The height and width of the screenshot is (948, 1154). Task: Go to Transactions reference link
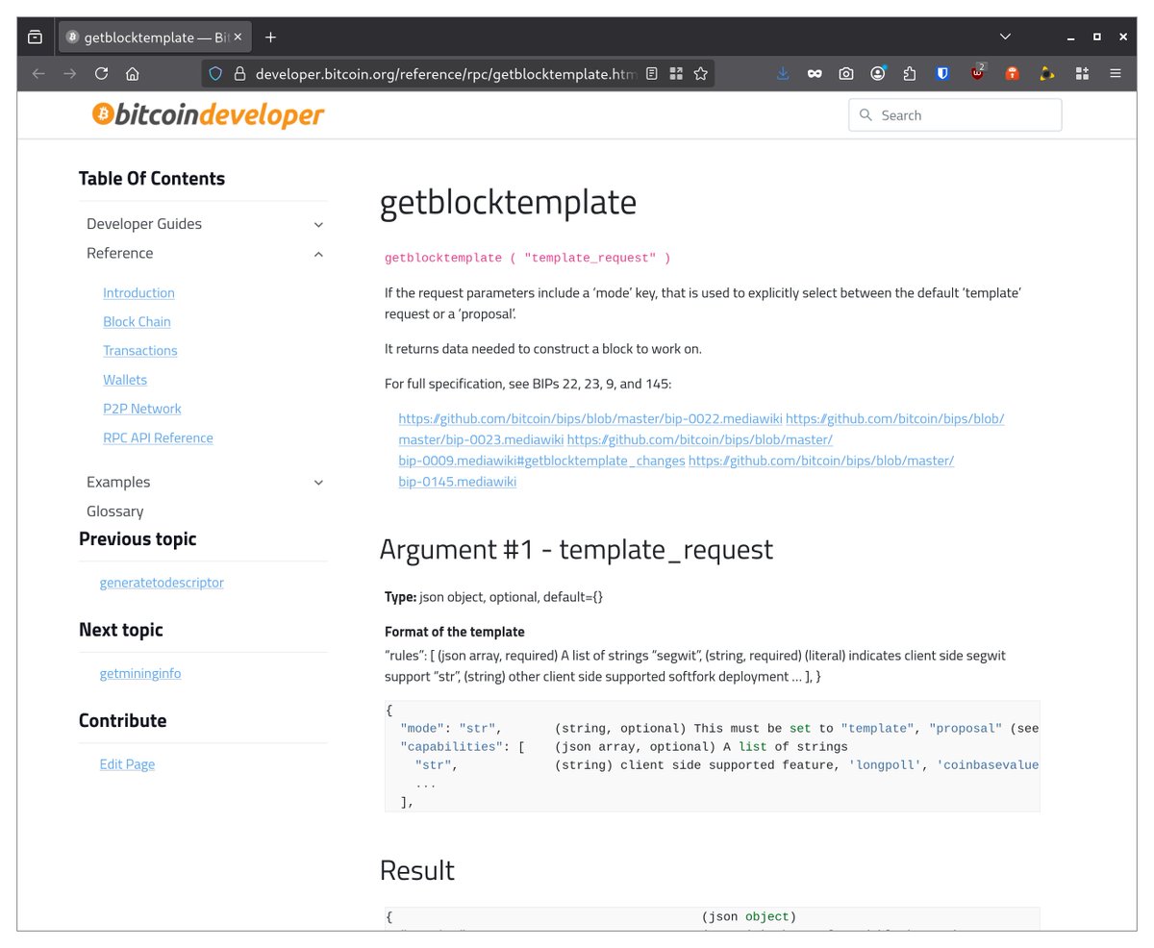pyautogui.click(x=140, y=350)
